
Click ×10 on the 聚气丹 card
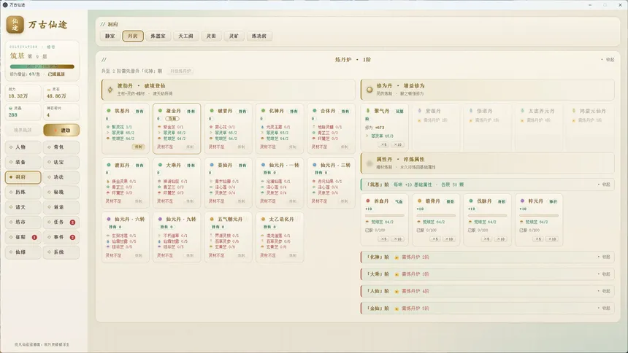click(398, 144)
